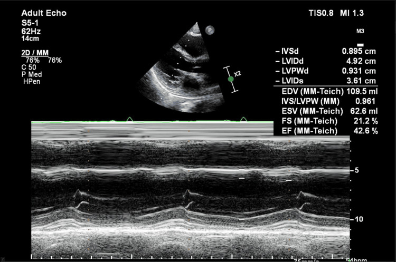Screen dimensions: 396x262
Task: Click the 21.2 % fractional shortening value
Action: (366, 121)
